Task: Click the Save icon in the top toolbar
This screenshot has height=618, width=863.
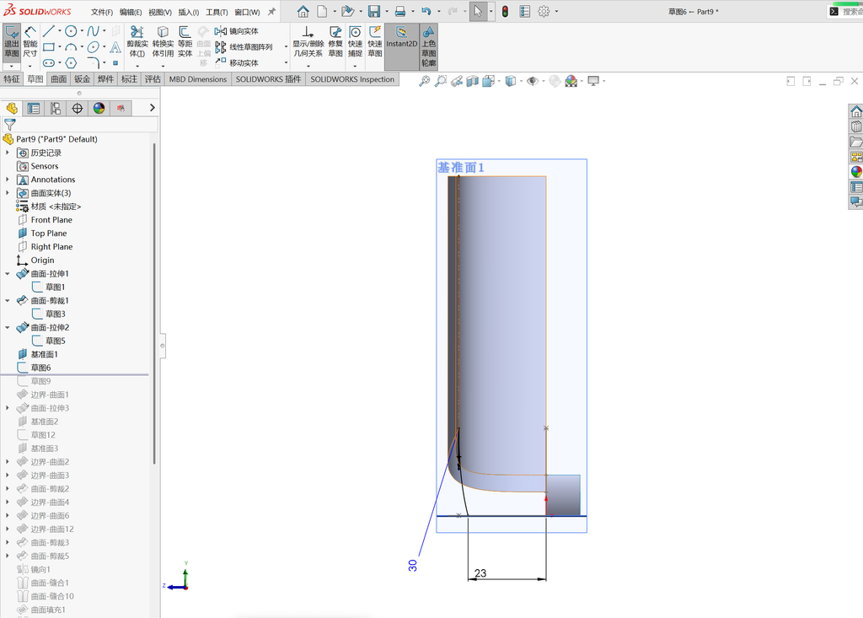Action: click(x=374, y=11)
